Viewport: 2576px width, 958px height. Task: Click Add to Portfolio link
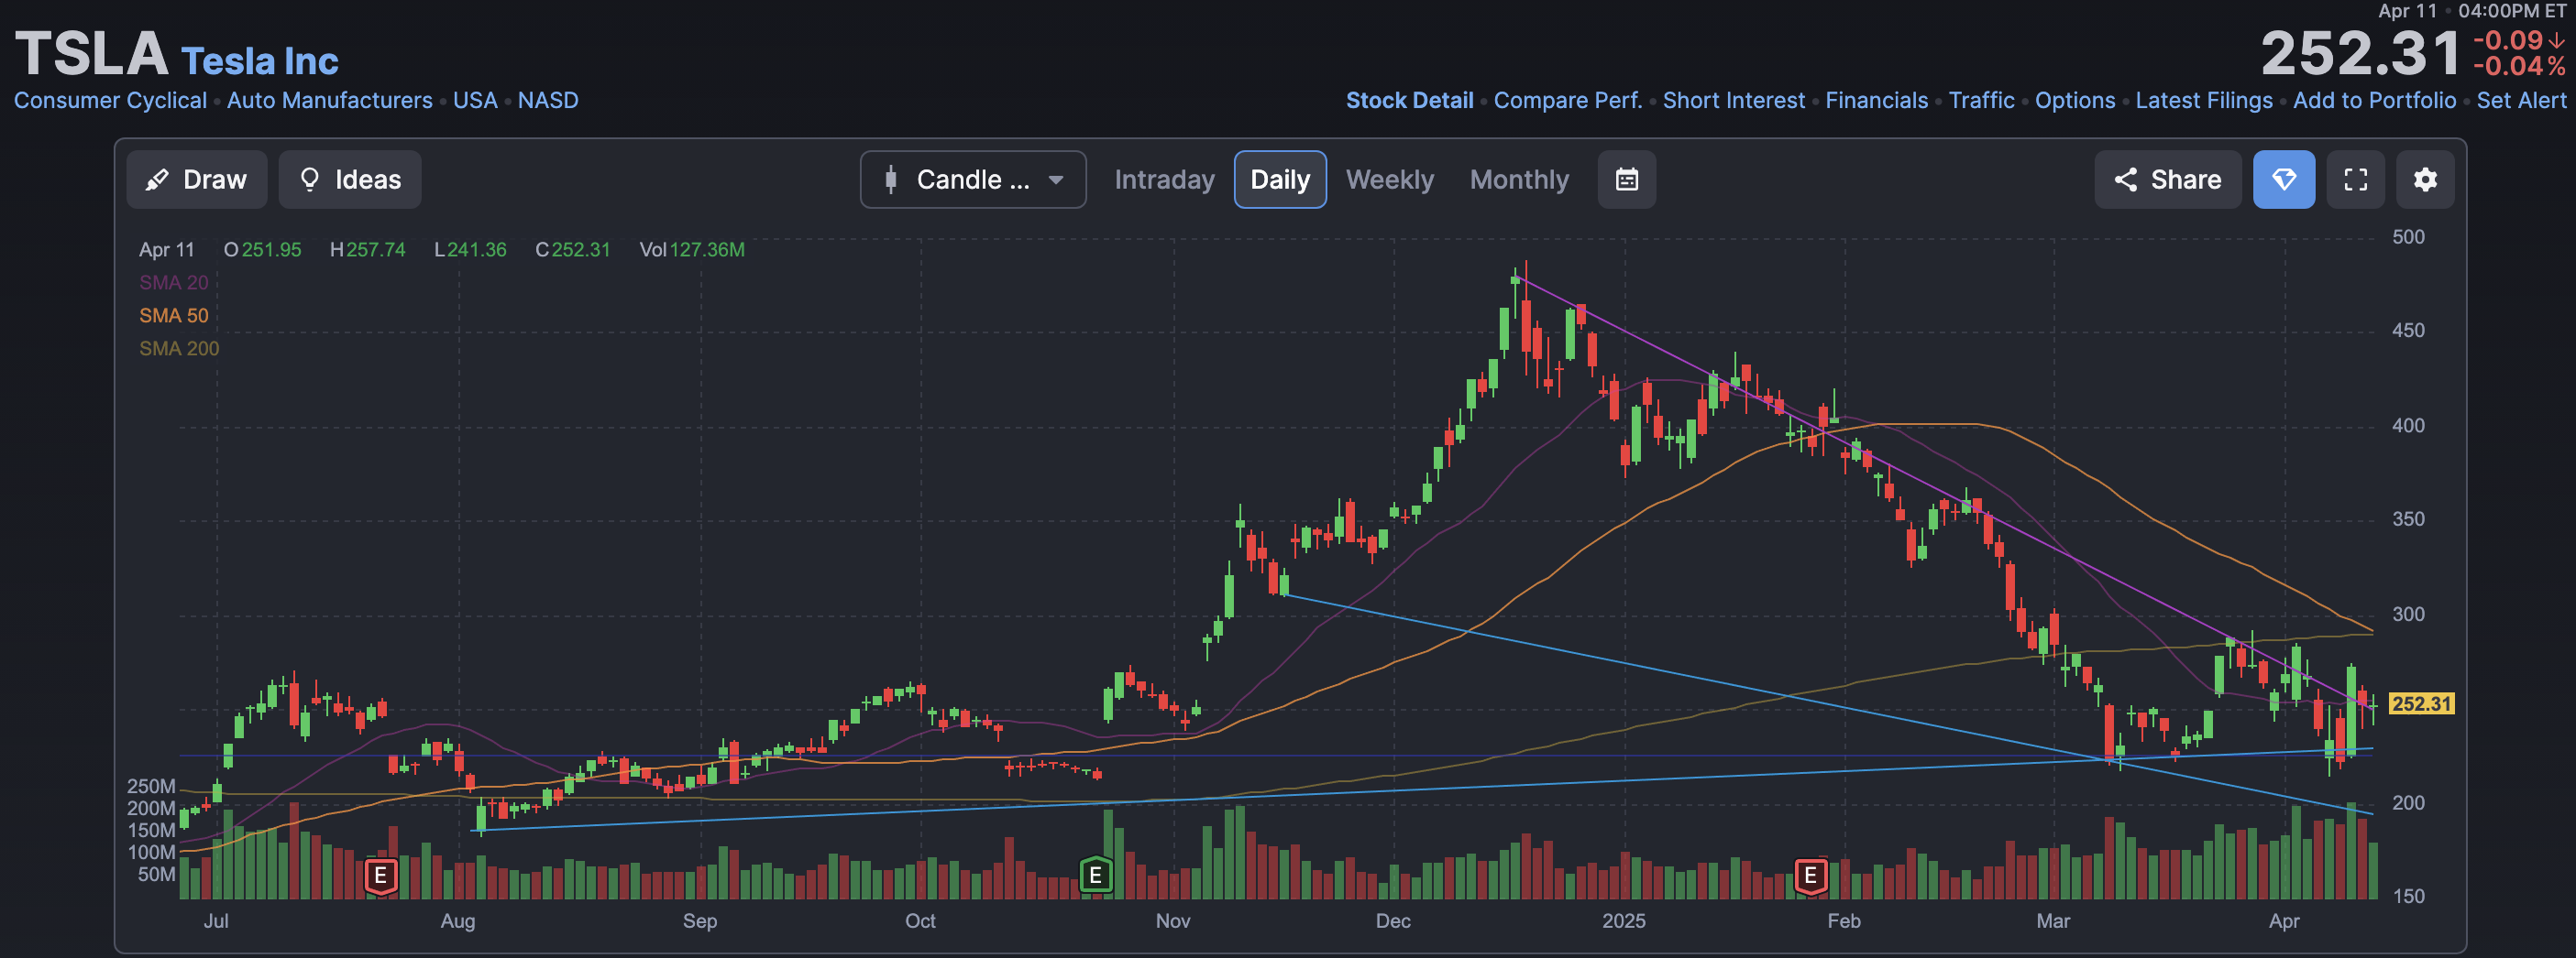pyautogui.click(x=2374, y=101)
